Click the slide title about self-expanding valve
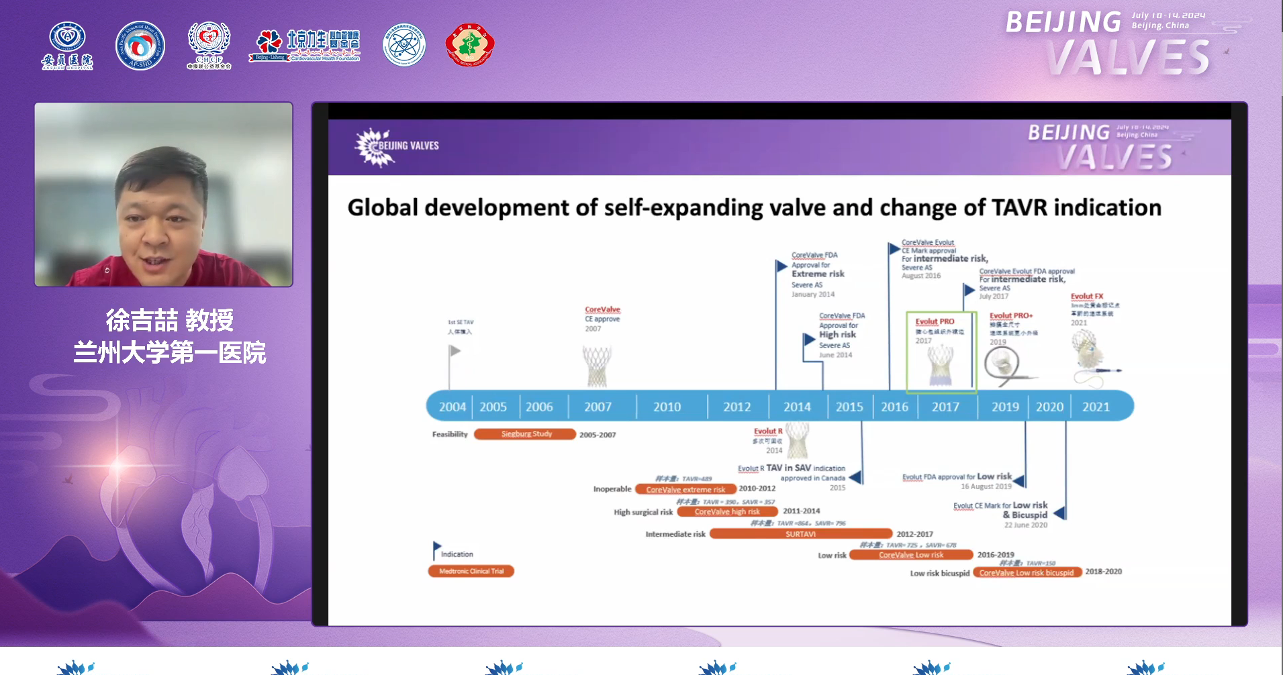 click(x=754, y=207)
